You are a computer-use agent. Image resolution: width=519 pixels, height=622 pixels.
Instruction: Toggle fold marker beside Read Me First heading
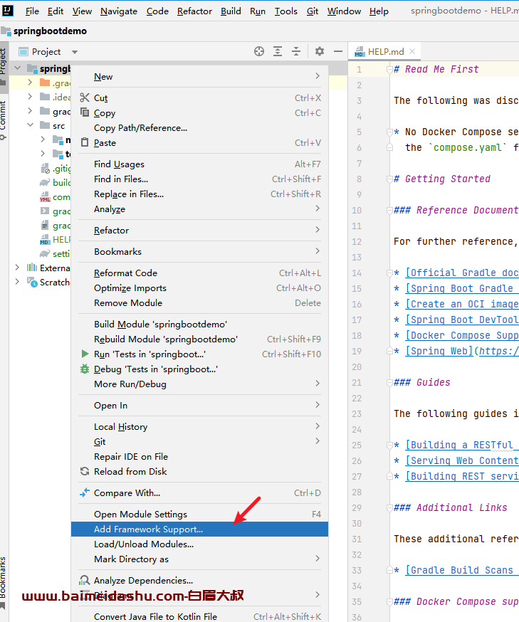click(x=389, y=70)
